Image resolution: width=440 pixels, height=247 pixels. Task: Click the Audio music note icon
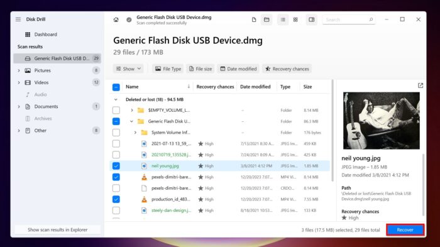point(28,95)
